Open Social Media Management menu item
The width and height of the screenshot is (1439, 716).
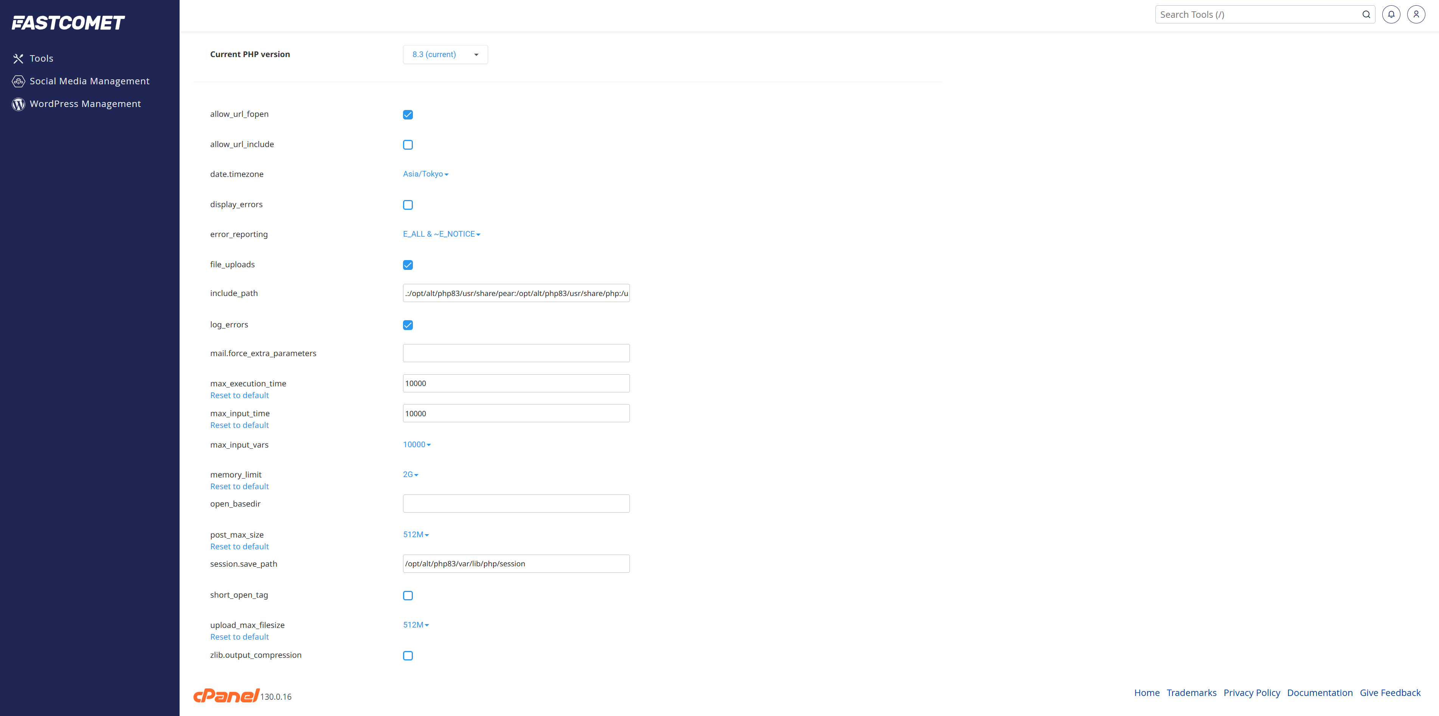tap(89, 81)
